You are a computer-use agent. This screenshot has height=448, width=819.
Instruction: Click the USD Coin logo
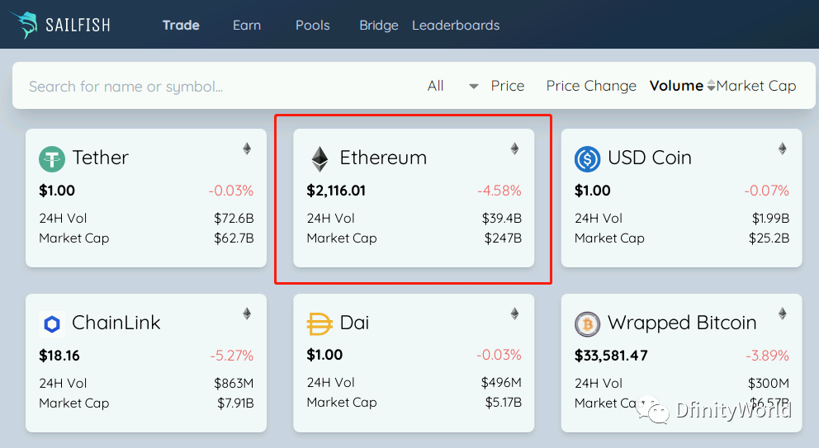(x=587, y=158)
